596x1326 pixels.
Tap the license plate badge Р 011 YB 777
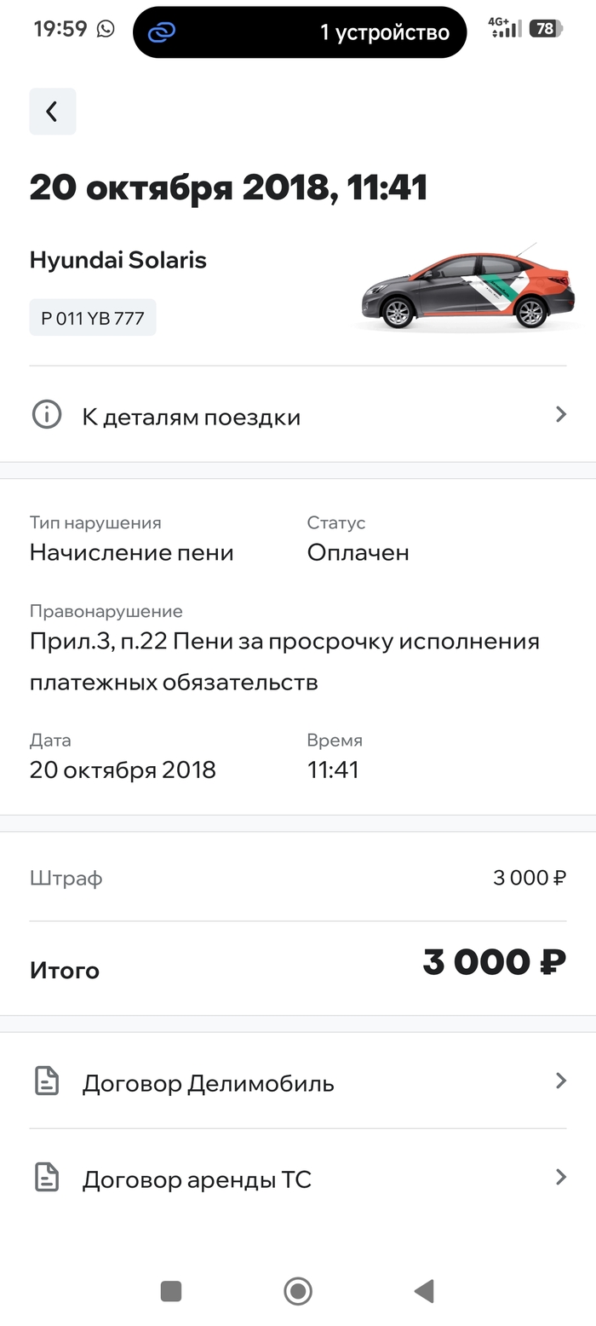93,318
